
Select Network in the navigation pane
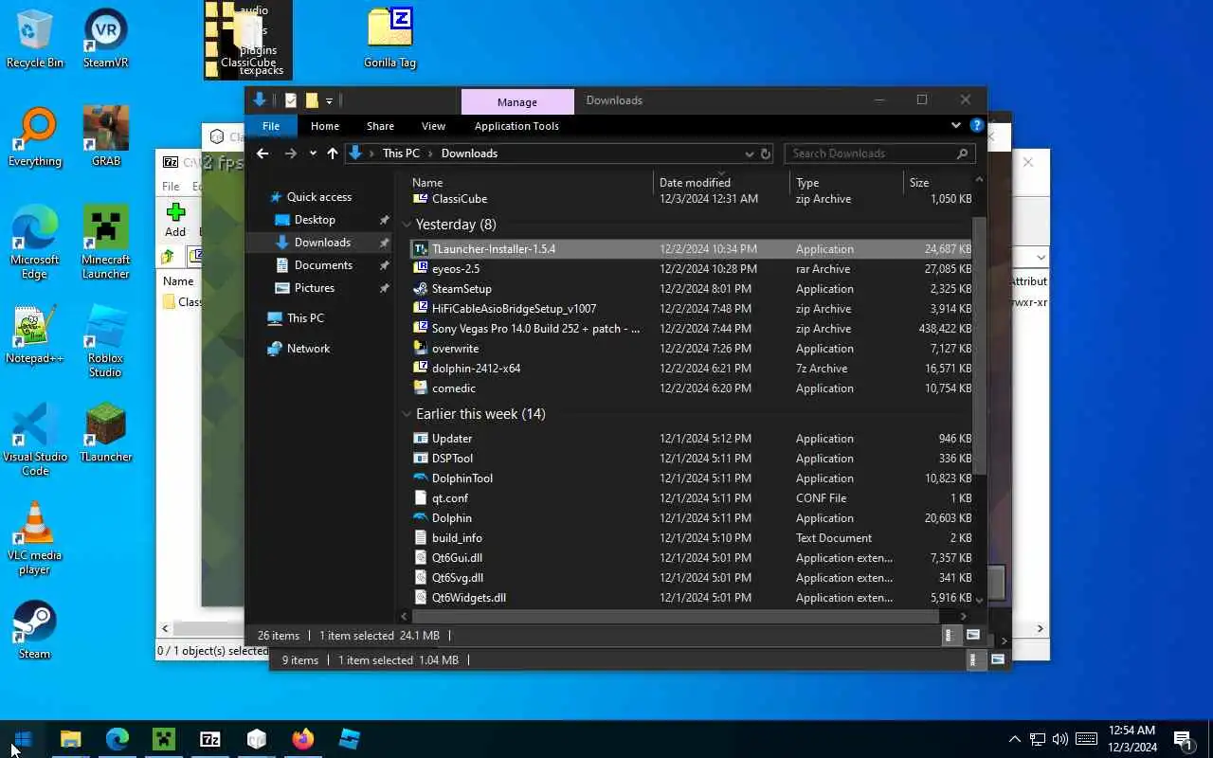coord(308,349)
